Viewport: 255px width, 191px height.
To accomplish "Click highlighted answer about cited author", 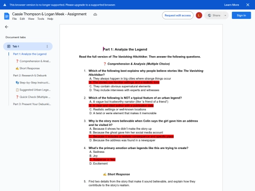I will coord(121,106).
